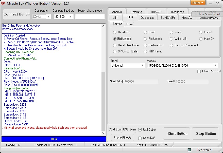Viewport: 223px width, 153px height.
Task: Click the Ready(SPD) status bar entry
Action: tap(14, 145)
